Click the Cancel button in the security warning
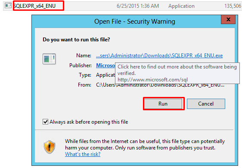Image resolution: width=242 pixels, height=168 pixels. coord(206,104)
